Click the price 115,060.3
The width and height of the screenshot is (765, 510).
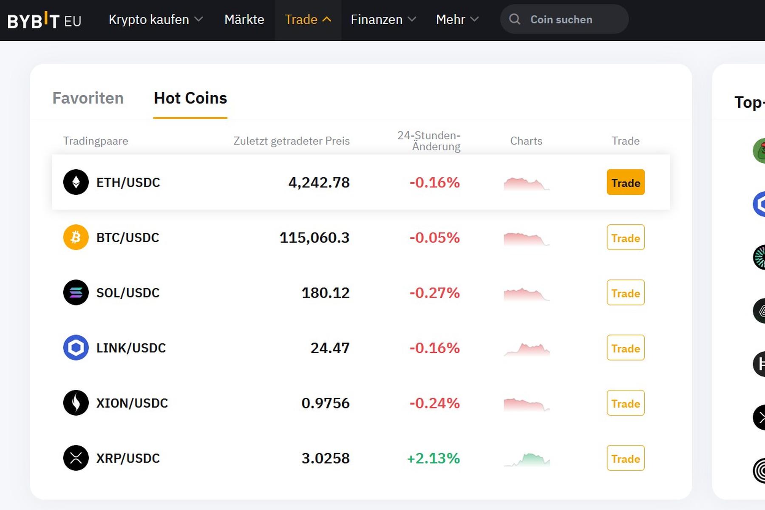click(x=314, y=238)
